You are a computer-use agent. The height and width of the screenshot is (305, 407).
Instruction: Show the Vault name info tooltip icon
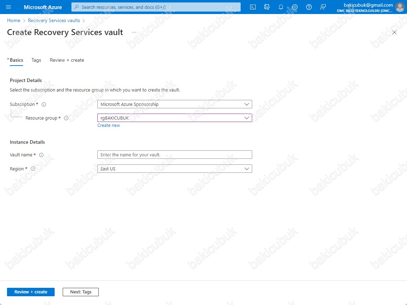(41, 155)
